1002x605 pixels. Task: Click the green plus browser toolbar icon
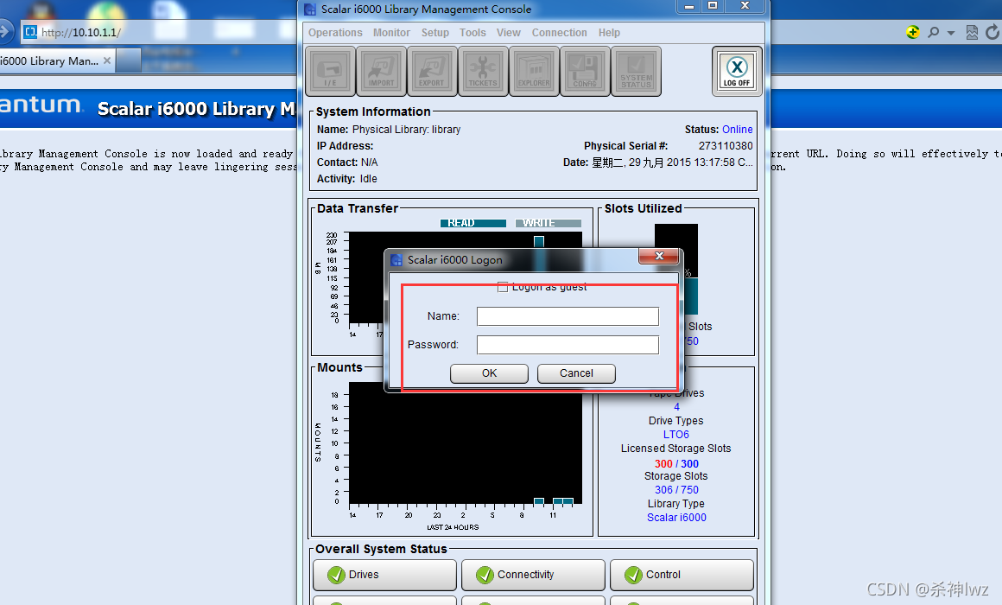click(x=913, y=32)
